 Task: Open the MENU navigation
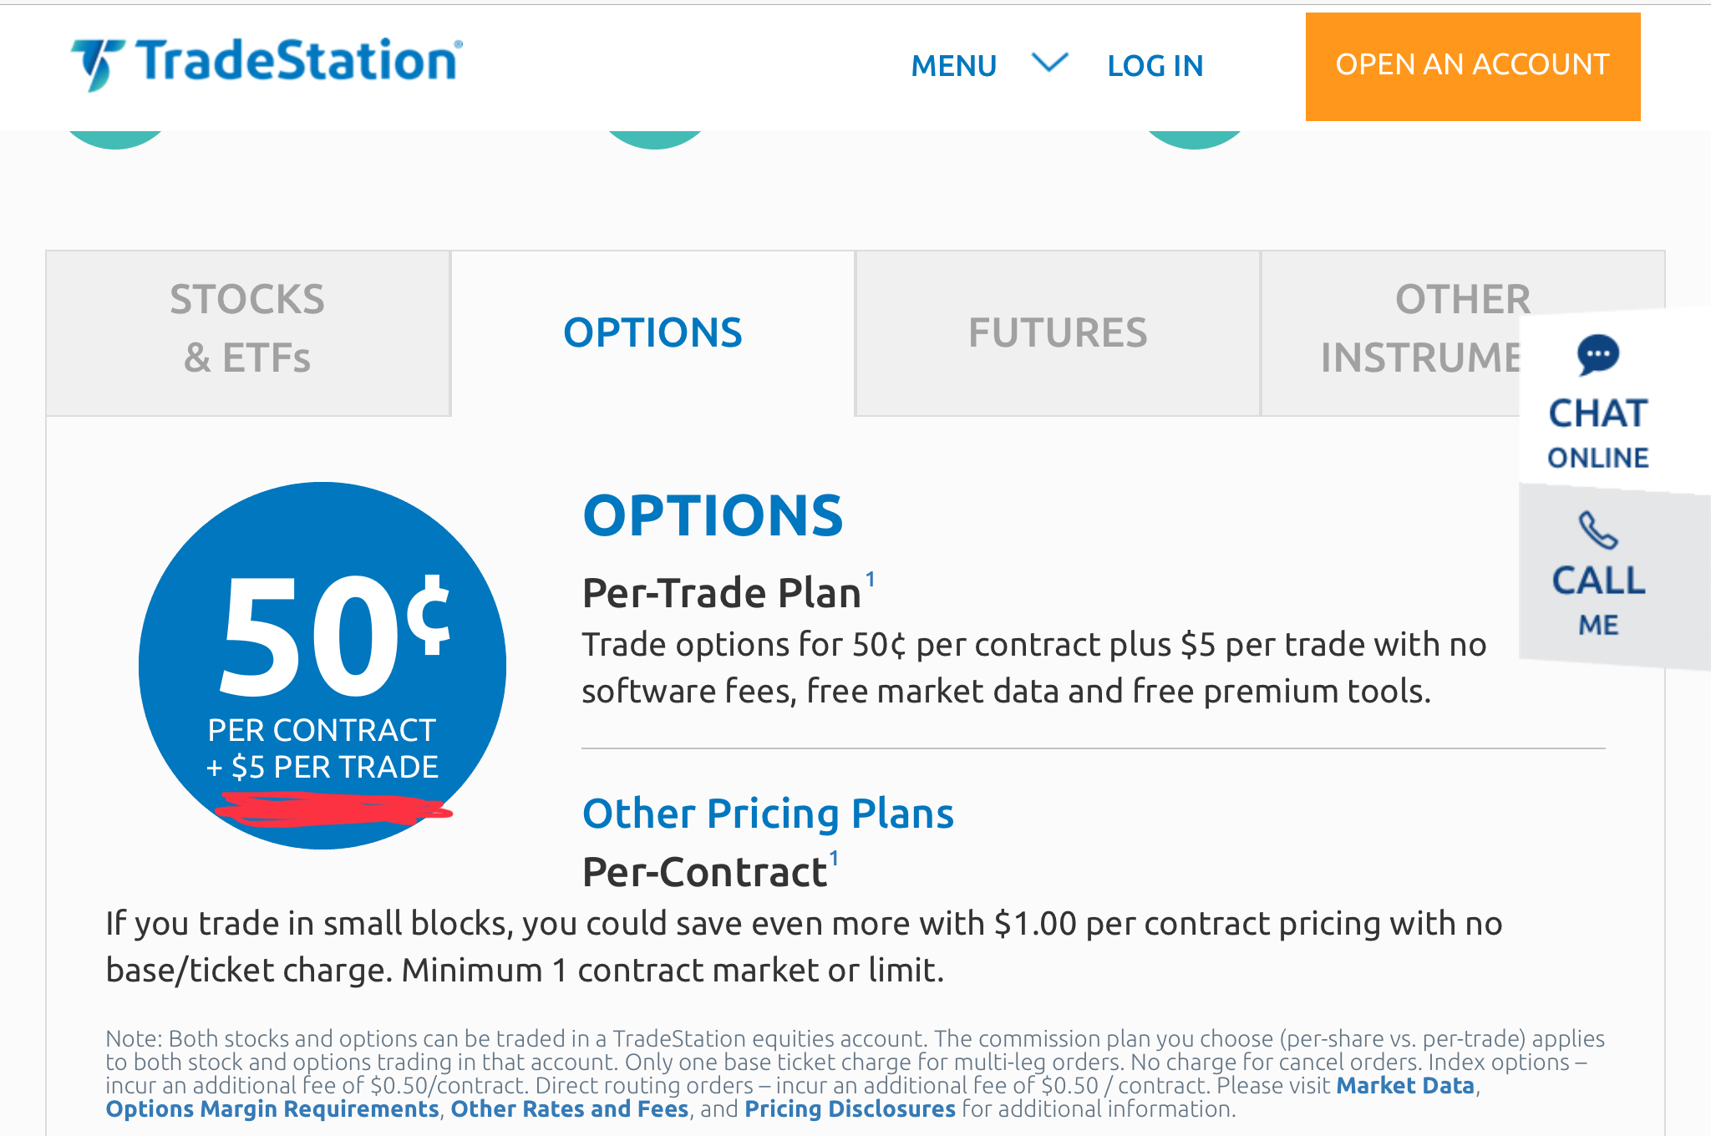(x=954, y=65)
